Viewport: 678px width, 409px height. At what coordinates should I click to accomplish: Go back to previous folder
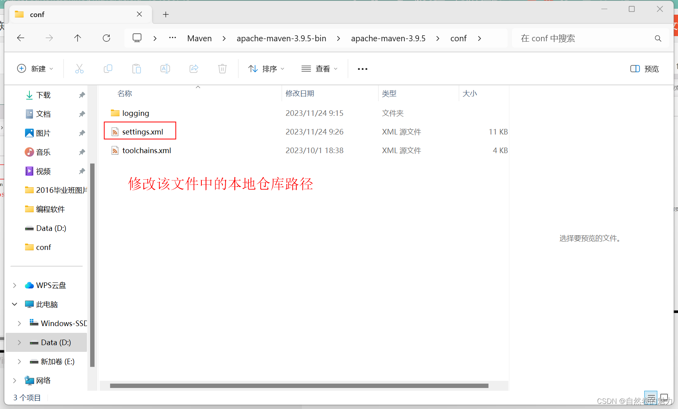pos(21,38)
